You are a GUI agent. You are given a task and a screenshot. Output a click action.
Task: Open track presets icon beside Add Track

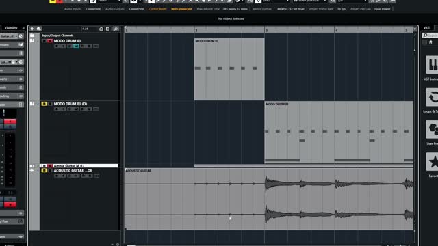point(39,29)
